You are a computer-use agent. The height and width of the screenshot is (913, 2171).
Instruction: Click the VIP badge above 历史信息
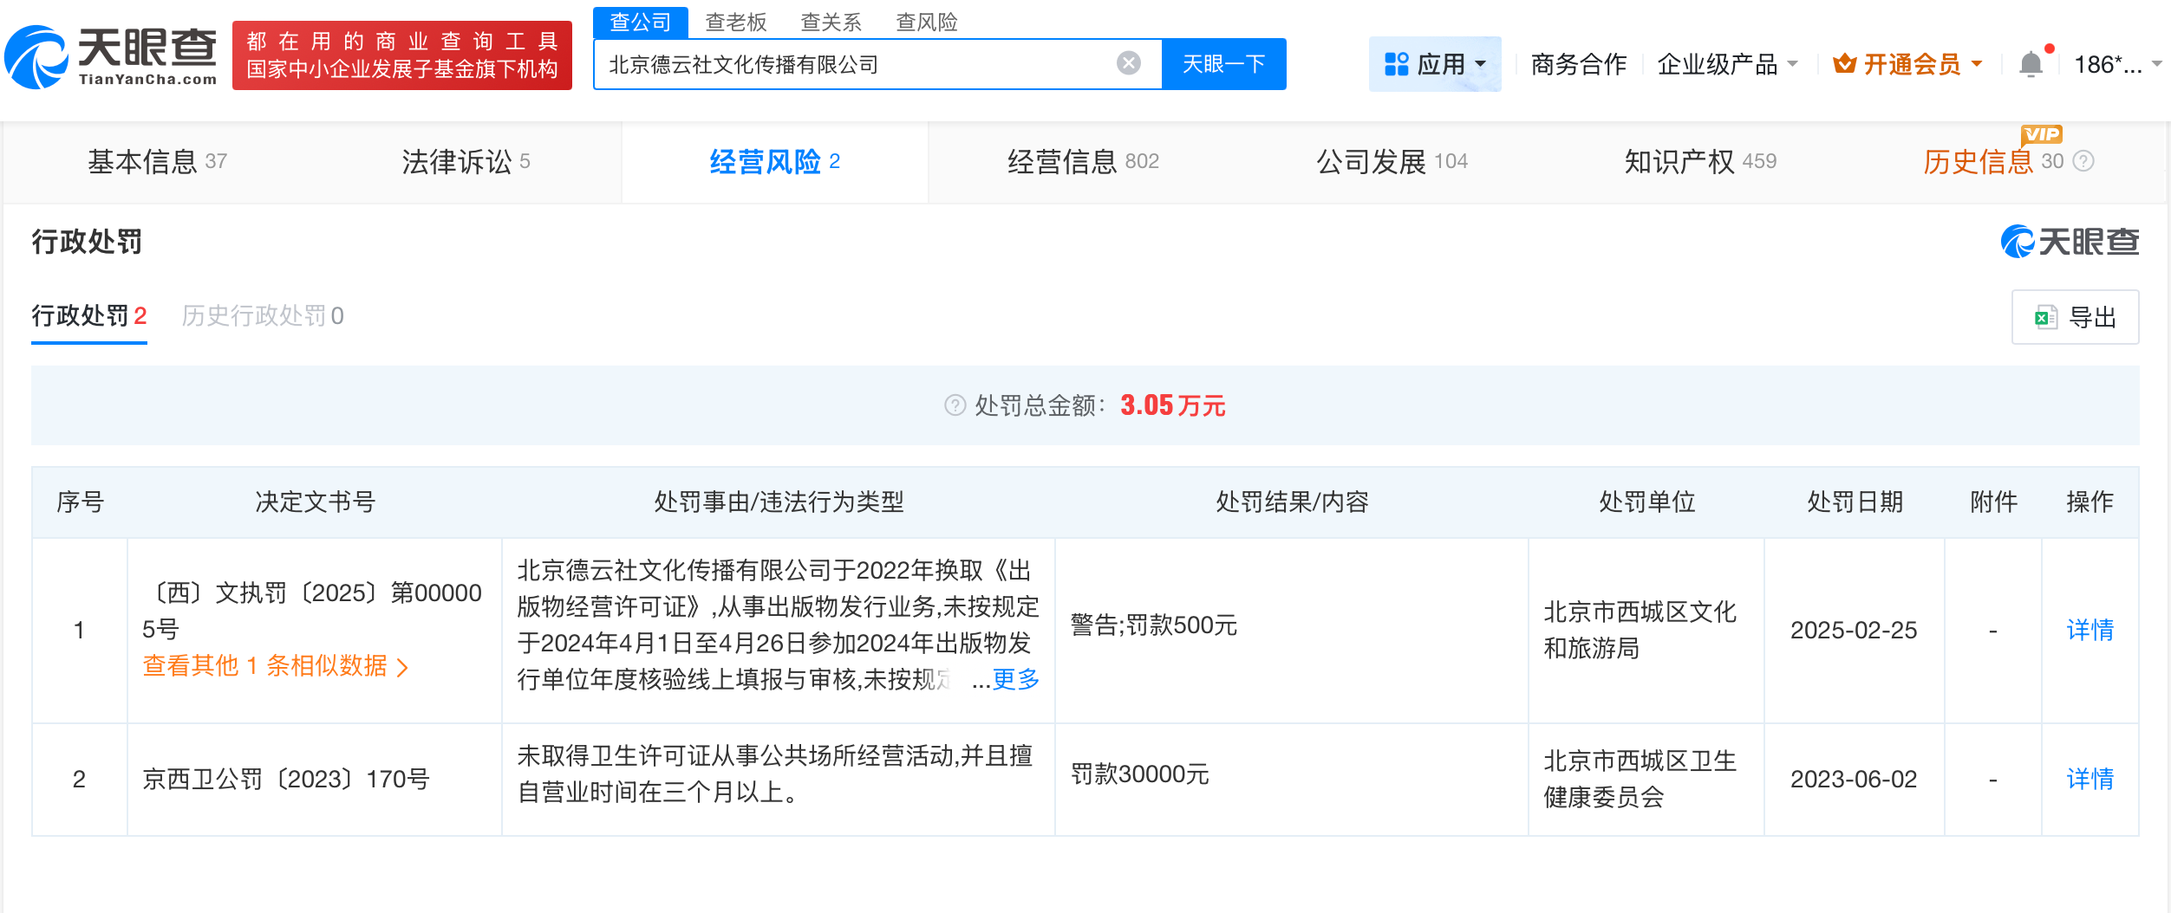click(2043, 133)
